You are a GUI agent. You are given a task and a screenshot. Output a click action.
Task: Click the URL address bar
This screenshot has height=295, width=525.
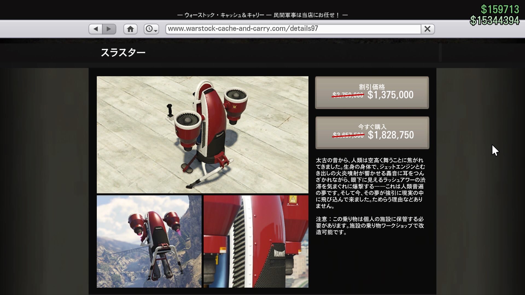[x=273, y=29]
